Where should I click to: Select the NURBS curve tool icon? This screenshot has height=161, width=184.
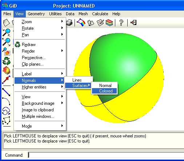6,111
